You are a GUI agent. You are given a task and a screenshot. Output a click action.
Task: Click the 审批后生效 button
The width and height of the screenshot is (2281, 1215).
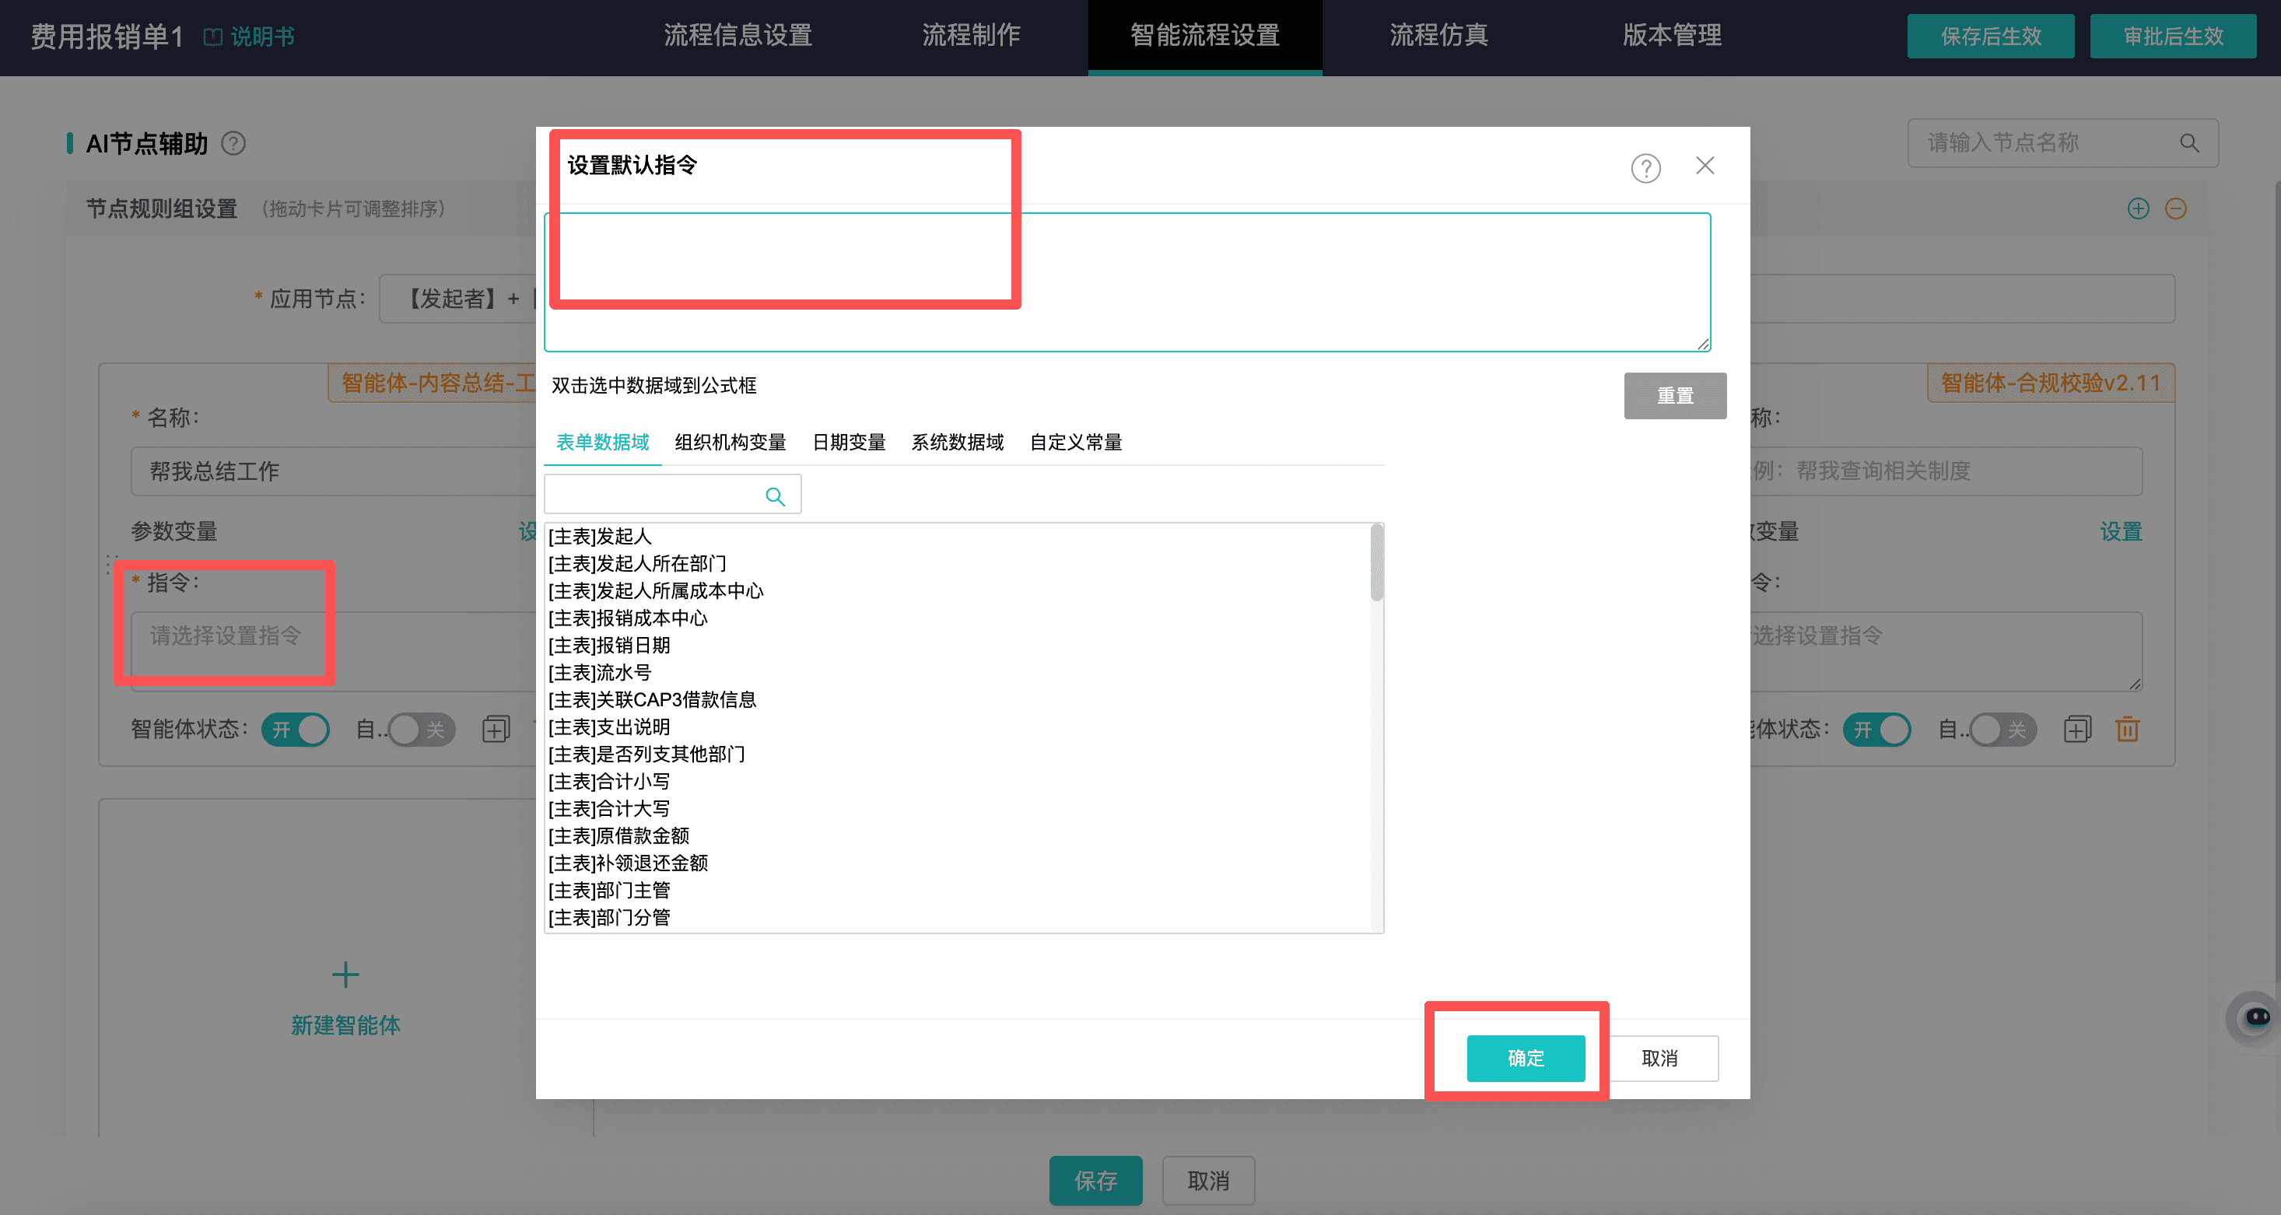2173,37
